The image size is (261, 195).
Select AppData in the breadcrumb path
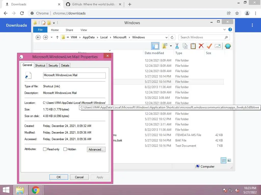[88, 37]
